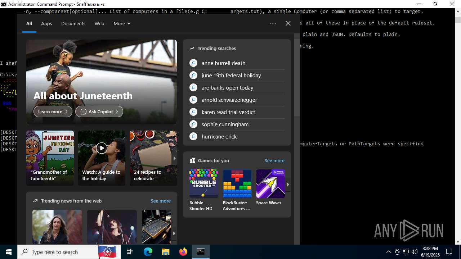Click the Ask Copilot button

[99, 112]
